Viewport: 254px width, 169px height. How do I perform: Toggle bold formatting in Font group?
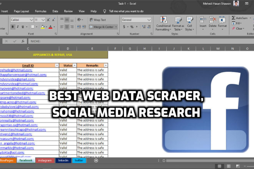(13, 27)
